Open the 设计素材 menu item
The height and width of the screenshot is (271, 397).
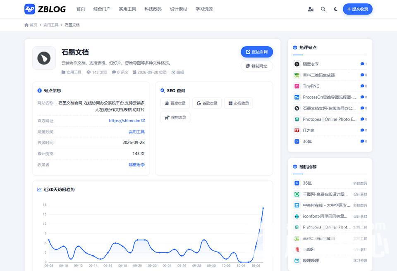tap(179, 9)
